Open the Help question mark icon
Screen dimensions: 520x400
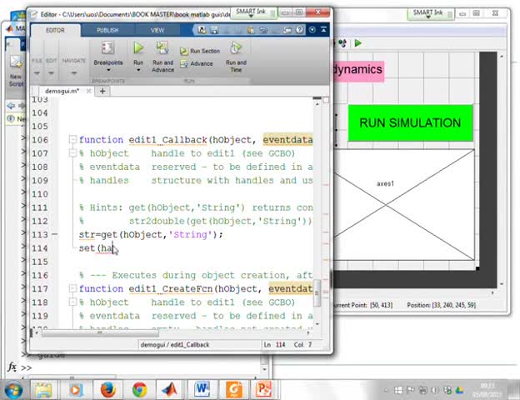coord(299,30)
